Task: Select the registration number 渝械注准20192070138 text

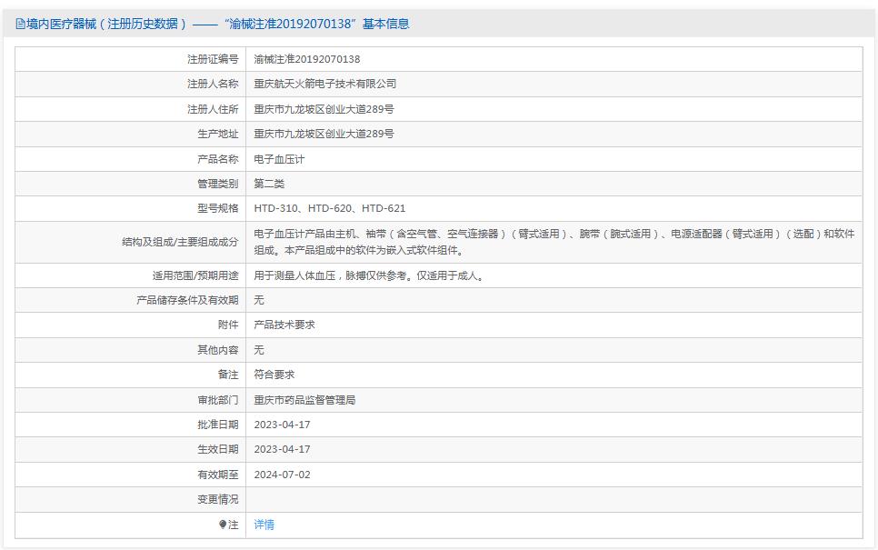Action: [309, 59]
